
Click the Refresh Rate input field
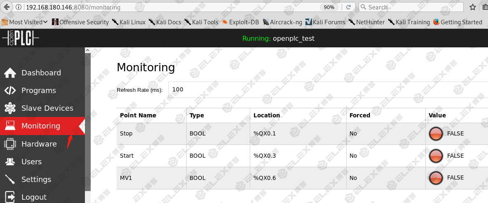pyautogui.click(x=328, y=89)
